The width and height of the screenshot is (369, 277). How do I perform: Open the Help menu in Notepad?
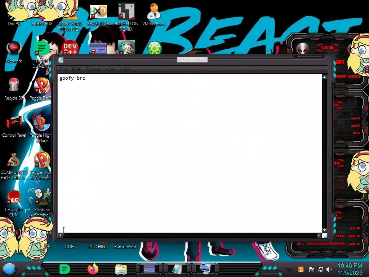125,69
